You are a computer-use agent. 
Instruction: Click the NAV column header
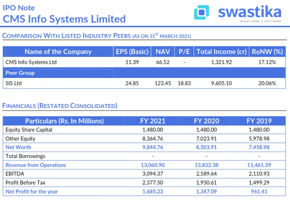(x=162, y=51)
